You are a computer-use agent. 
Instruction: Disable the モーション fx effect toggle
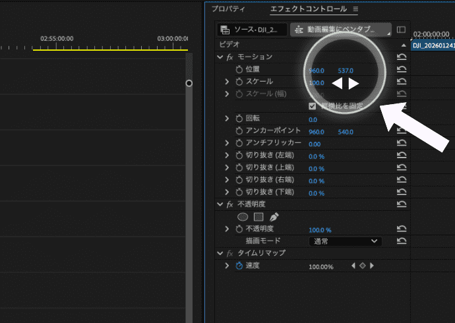[x=229, y=57]
